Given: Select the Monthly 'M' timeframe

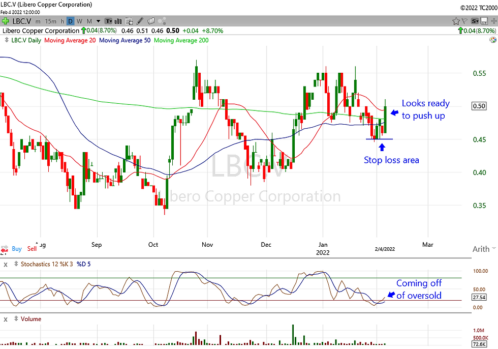Looking at the screenshot, I should 89,21.
